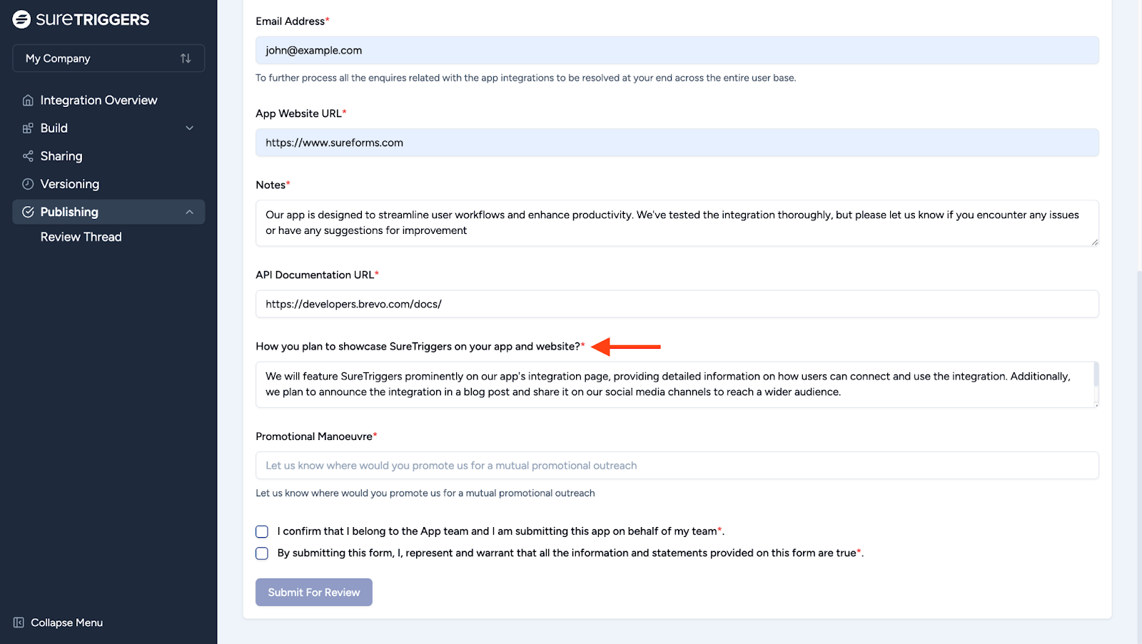
Task: Click the Build grid icon in sidebar
Action: coord(28,128)
